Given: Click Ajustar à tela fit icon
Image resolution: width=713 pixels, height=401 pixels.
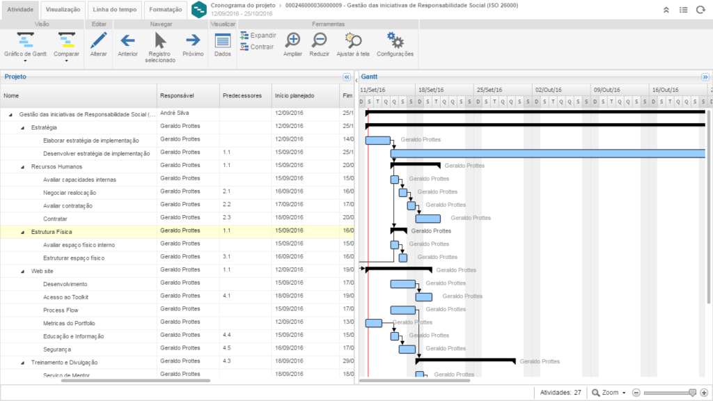Looking at the screenshot, I should coord(353,40).
